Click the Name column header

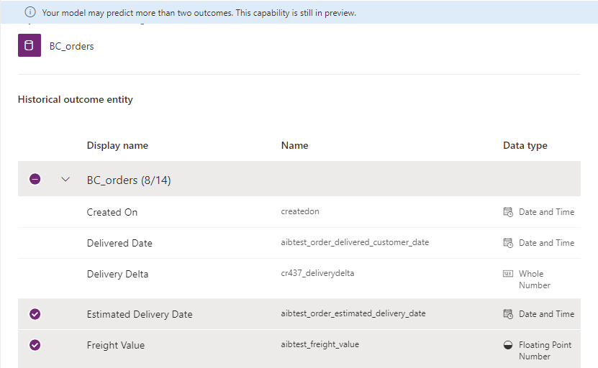294,145
